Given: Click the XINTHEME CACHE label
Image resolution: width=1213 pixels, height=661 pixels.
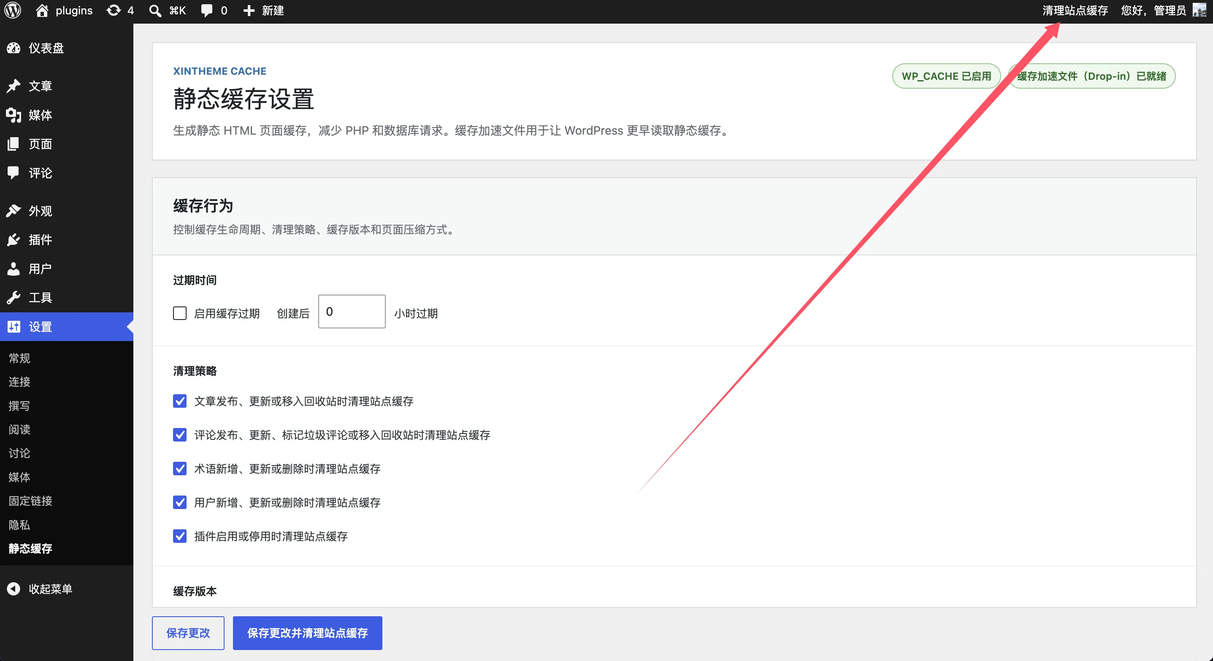Looking at the screenshot, I should tap(219, 70).
